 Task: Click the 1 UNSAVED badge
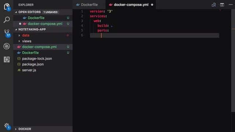coord(50,12)
